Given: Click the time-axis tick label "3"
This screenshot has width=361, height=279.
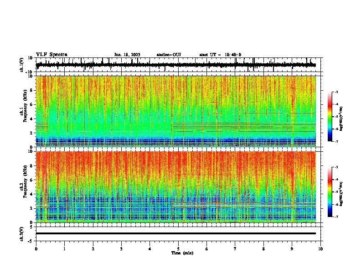Looking at the screenshot, I should [x=121, y=249].
